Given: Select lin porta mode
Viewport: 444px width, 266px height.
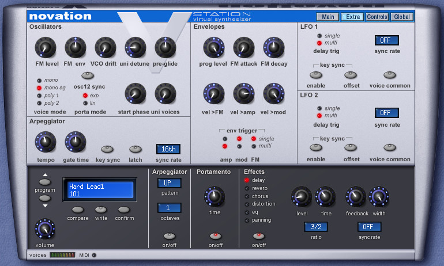Looking at the screenshot, I should tap(85, 103).
